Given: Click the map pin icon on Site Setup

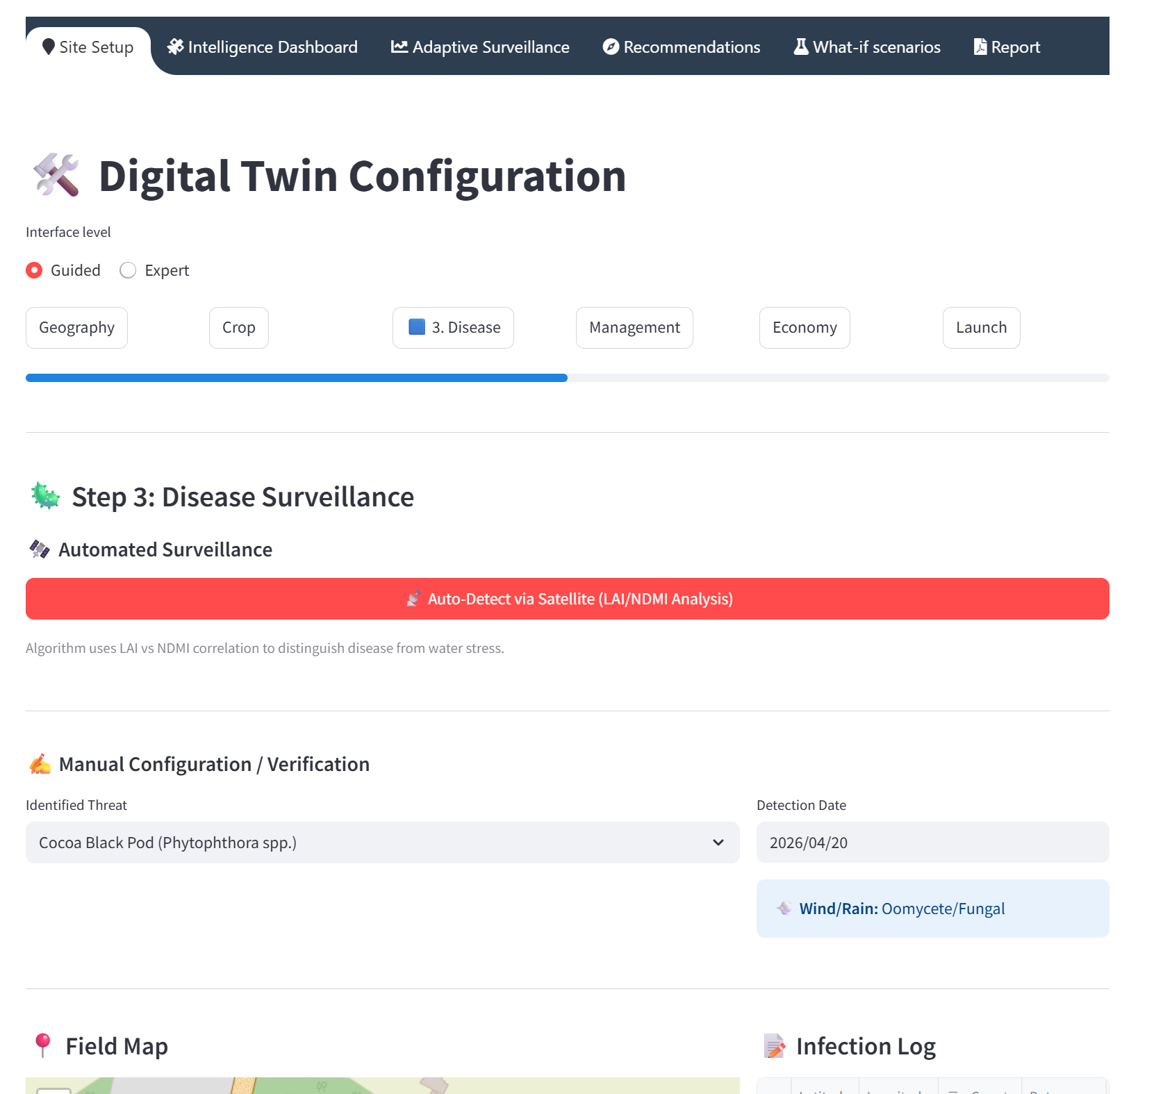Looking at the screenshot, I should pyautogui.click(x=49, y=47).
